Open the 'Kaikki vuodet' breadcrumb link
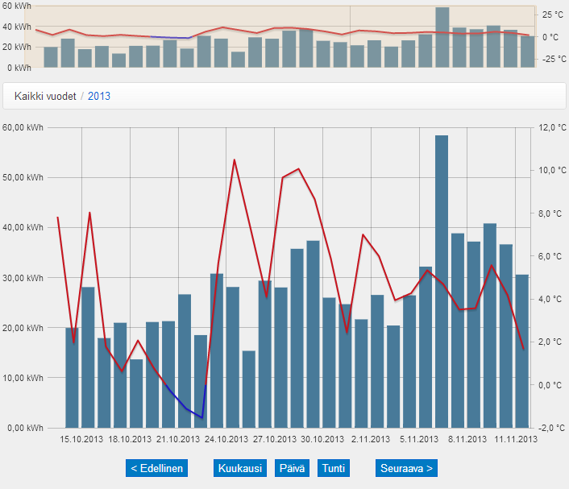569x489 pixels. (45, 96)
